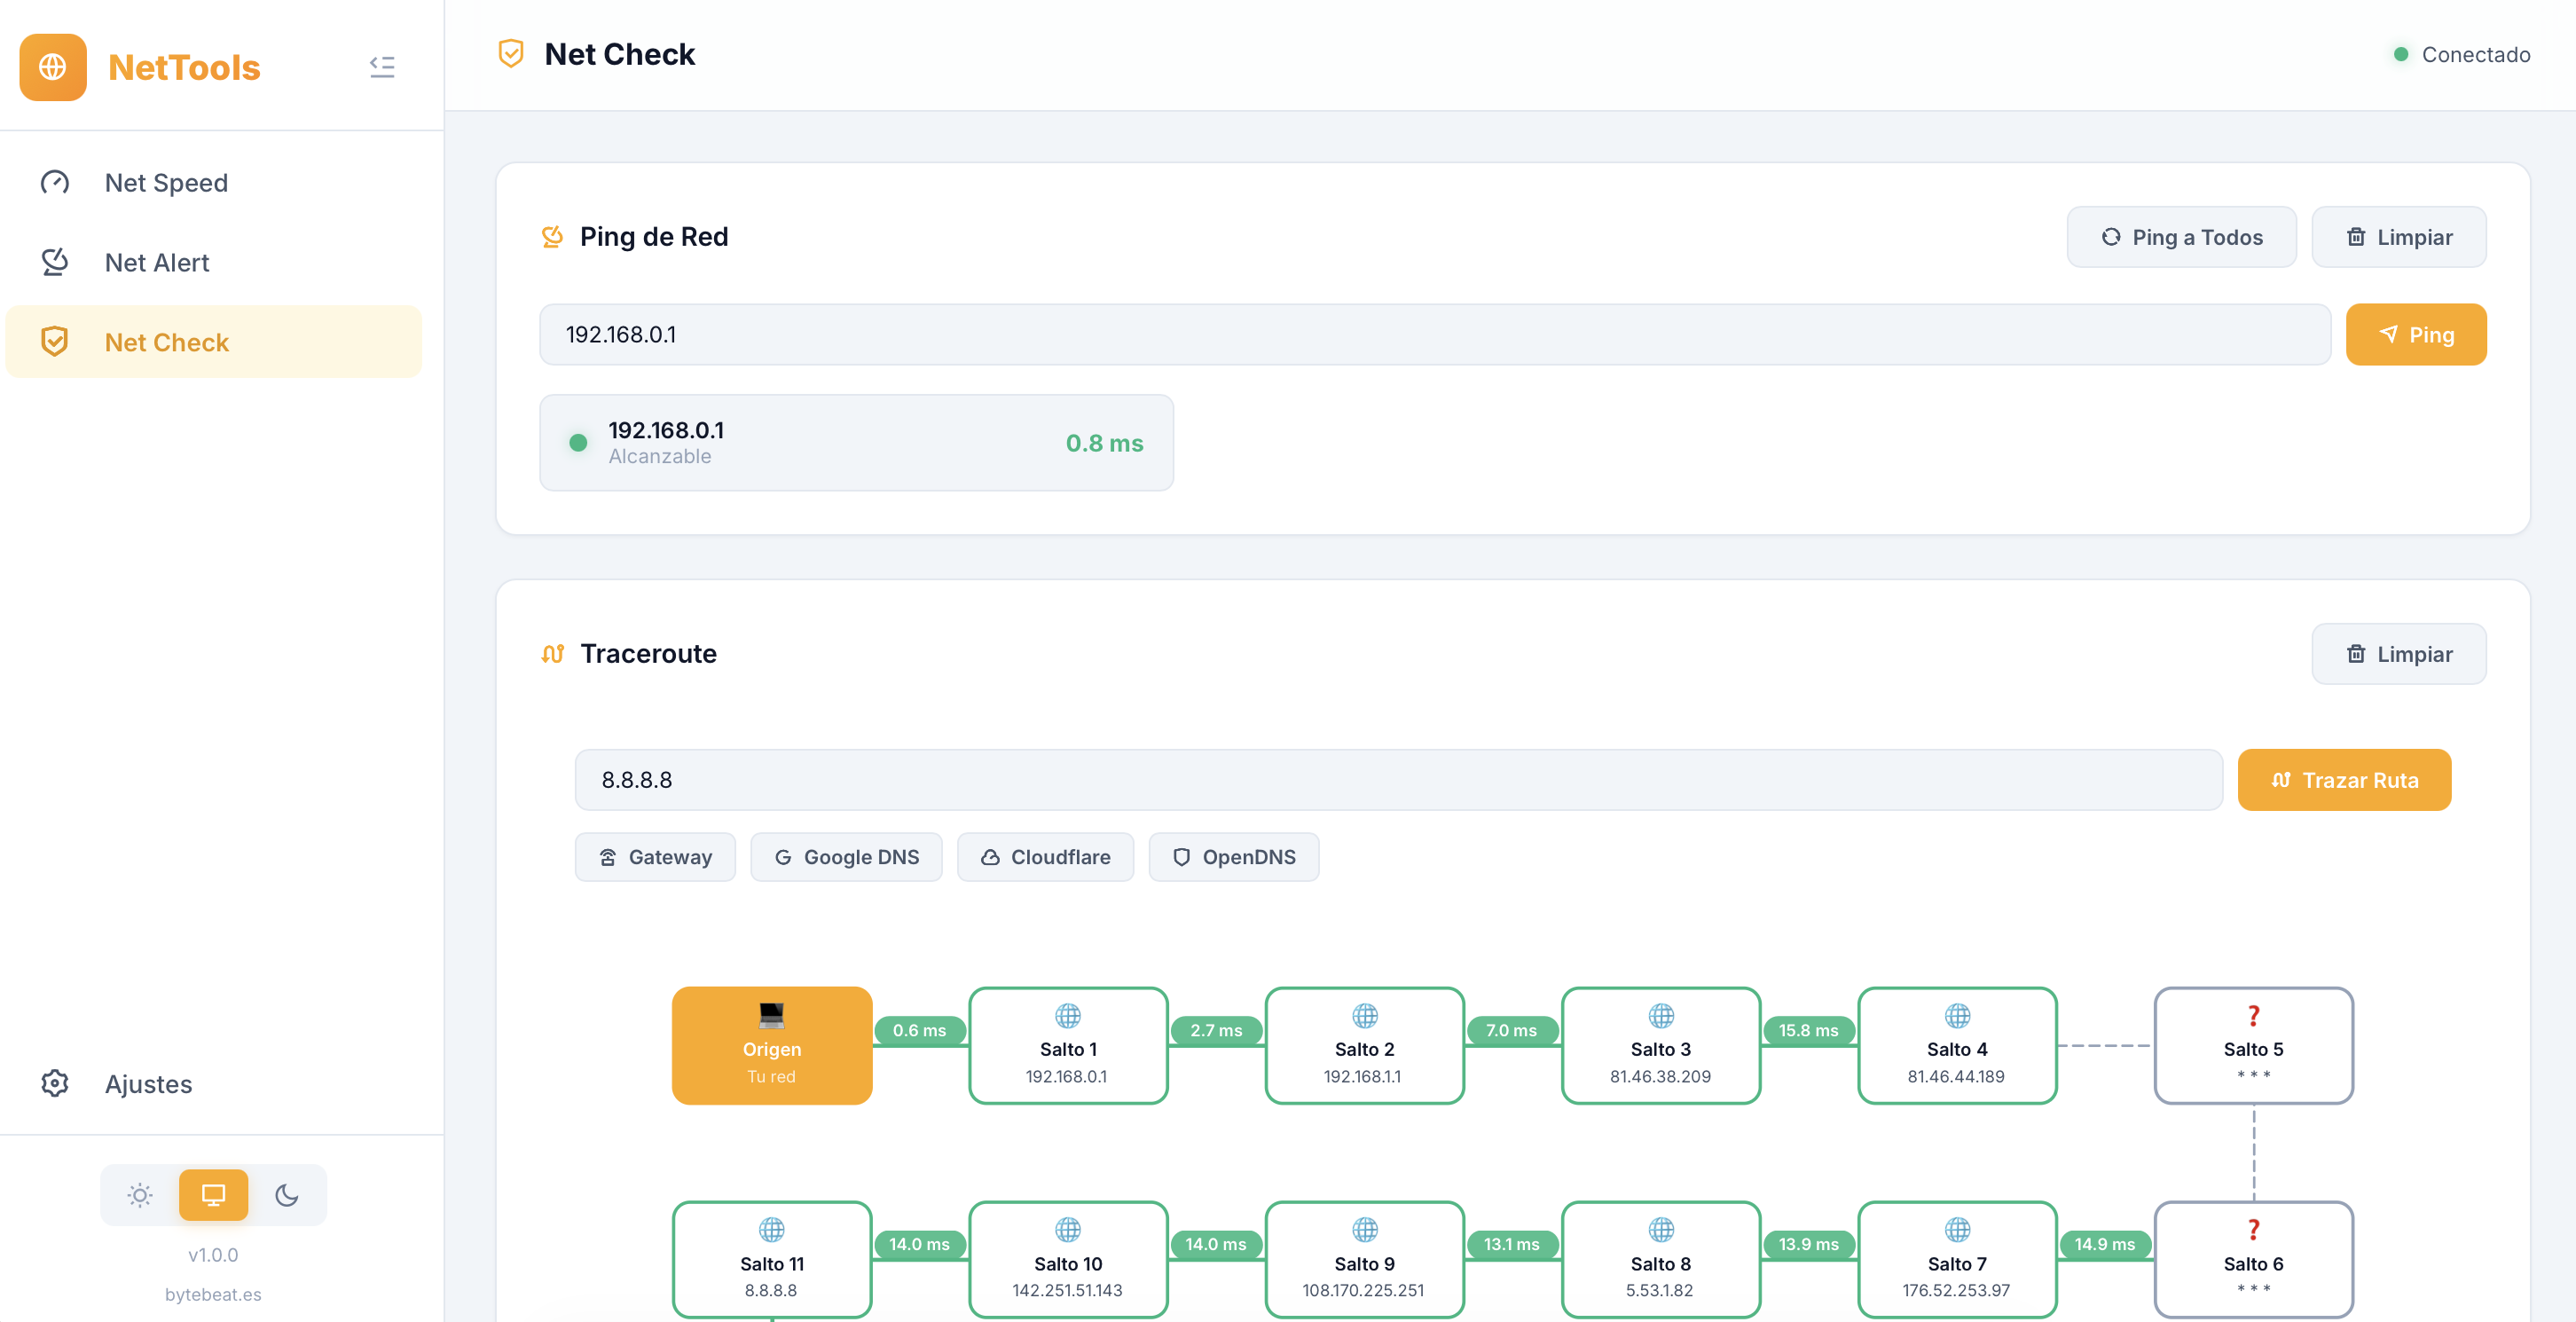Select the Net Check shield icon in the sidebar
The height and width of the screenshot is (1322, 2576).
(55, 342)
